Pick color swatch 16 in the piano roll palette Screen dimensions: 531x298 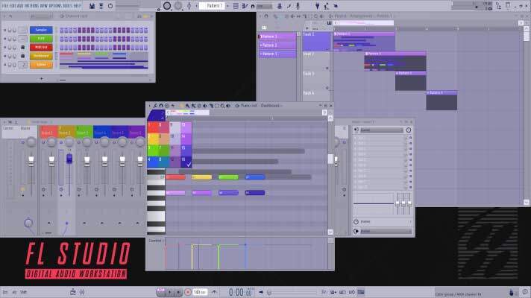(187, 161)
